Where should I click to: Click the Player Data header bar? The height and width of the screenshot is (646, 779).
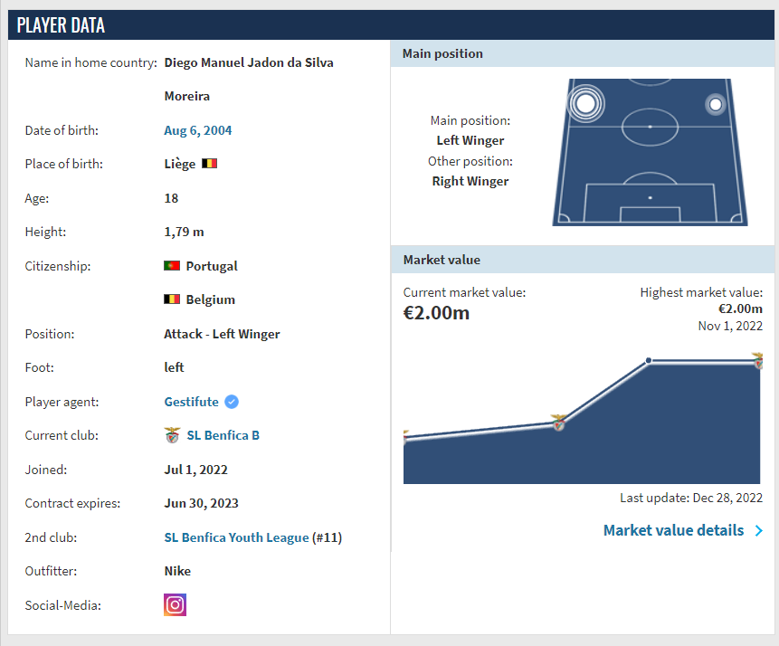pyautogui.click(x=389, y=25)
